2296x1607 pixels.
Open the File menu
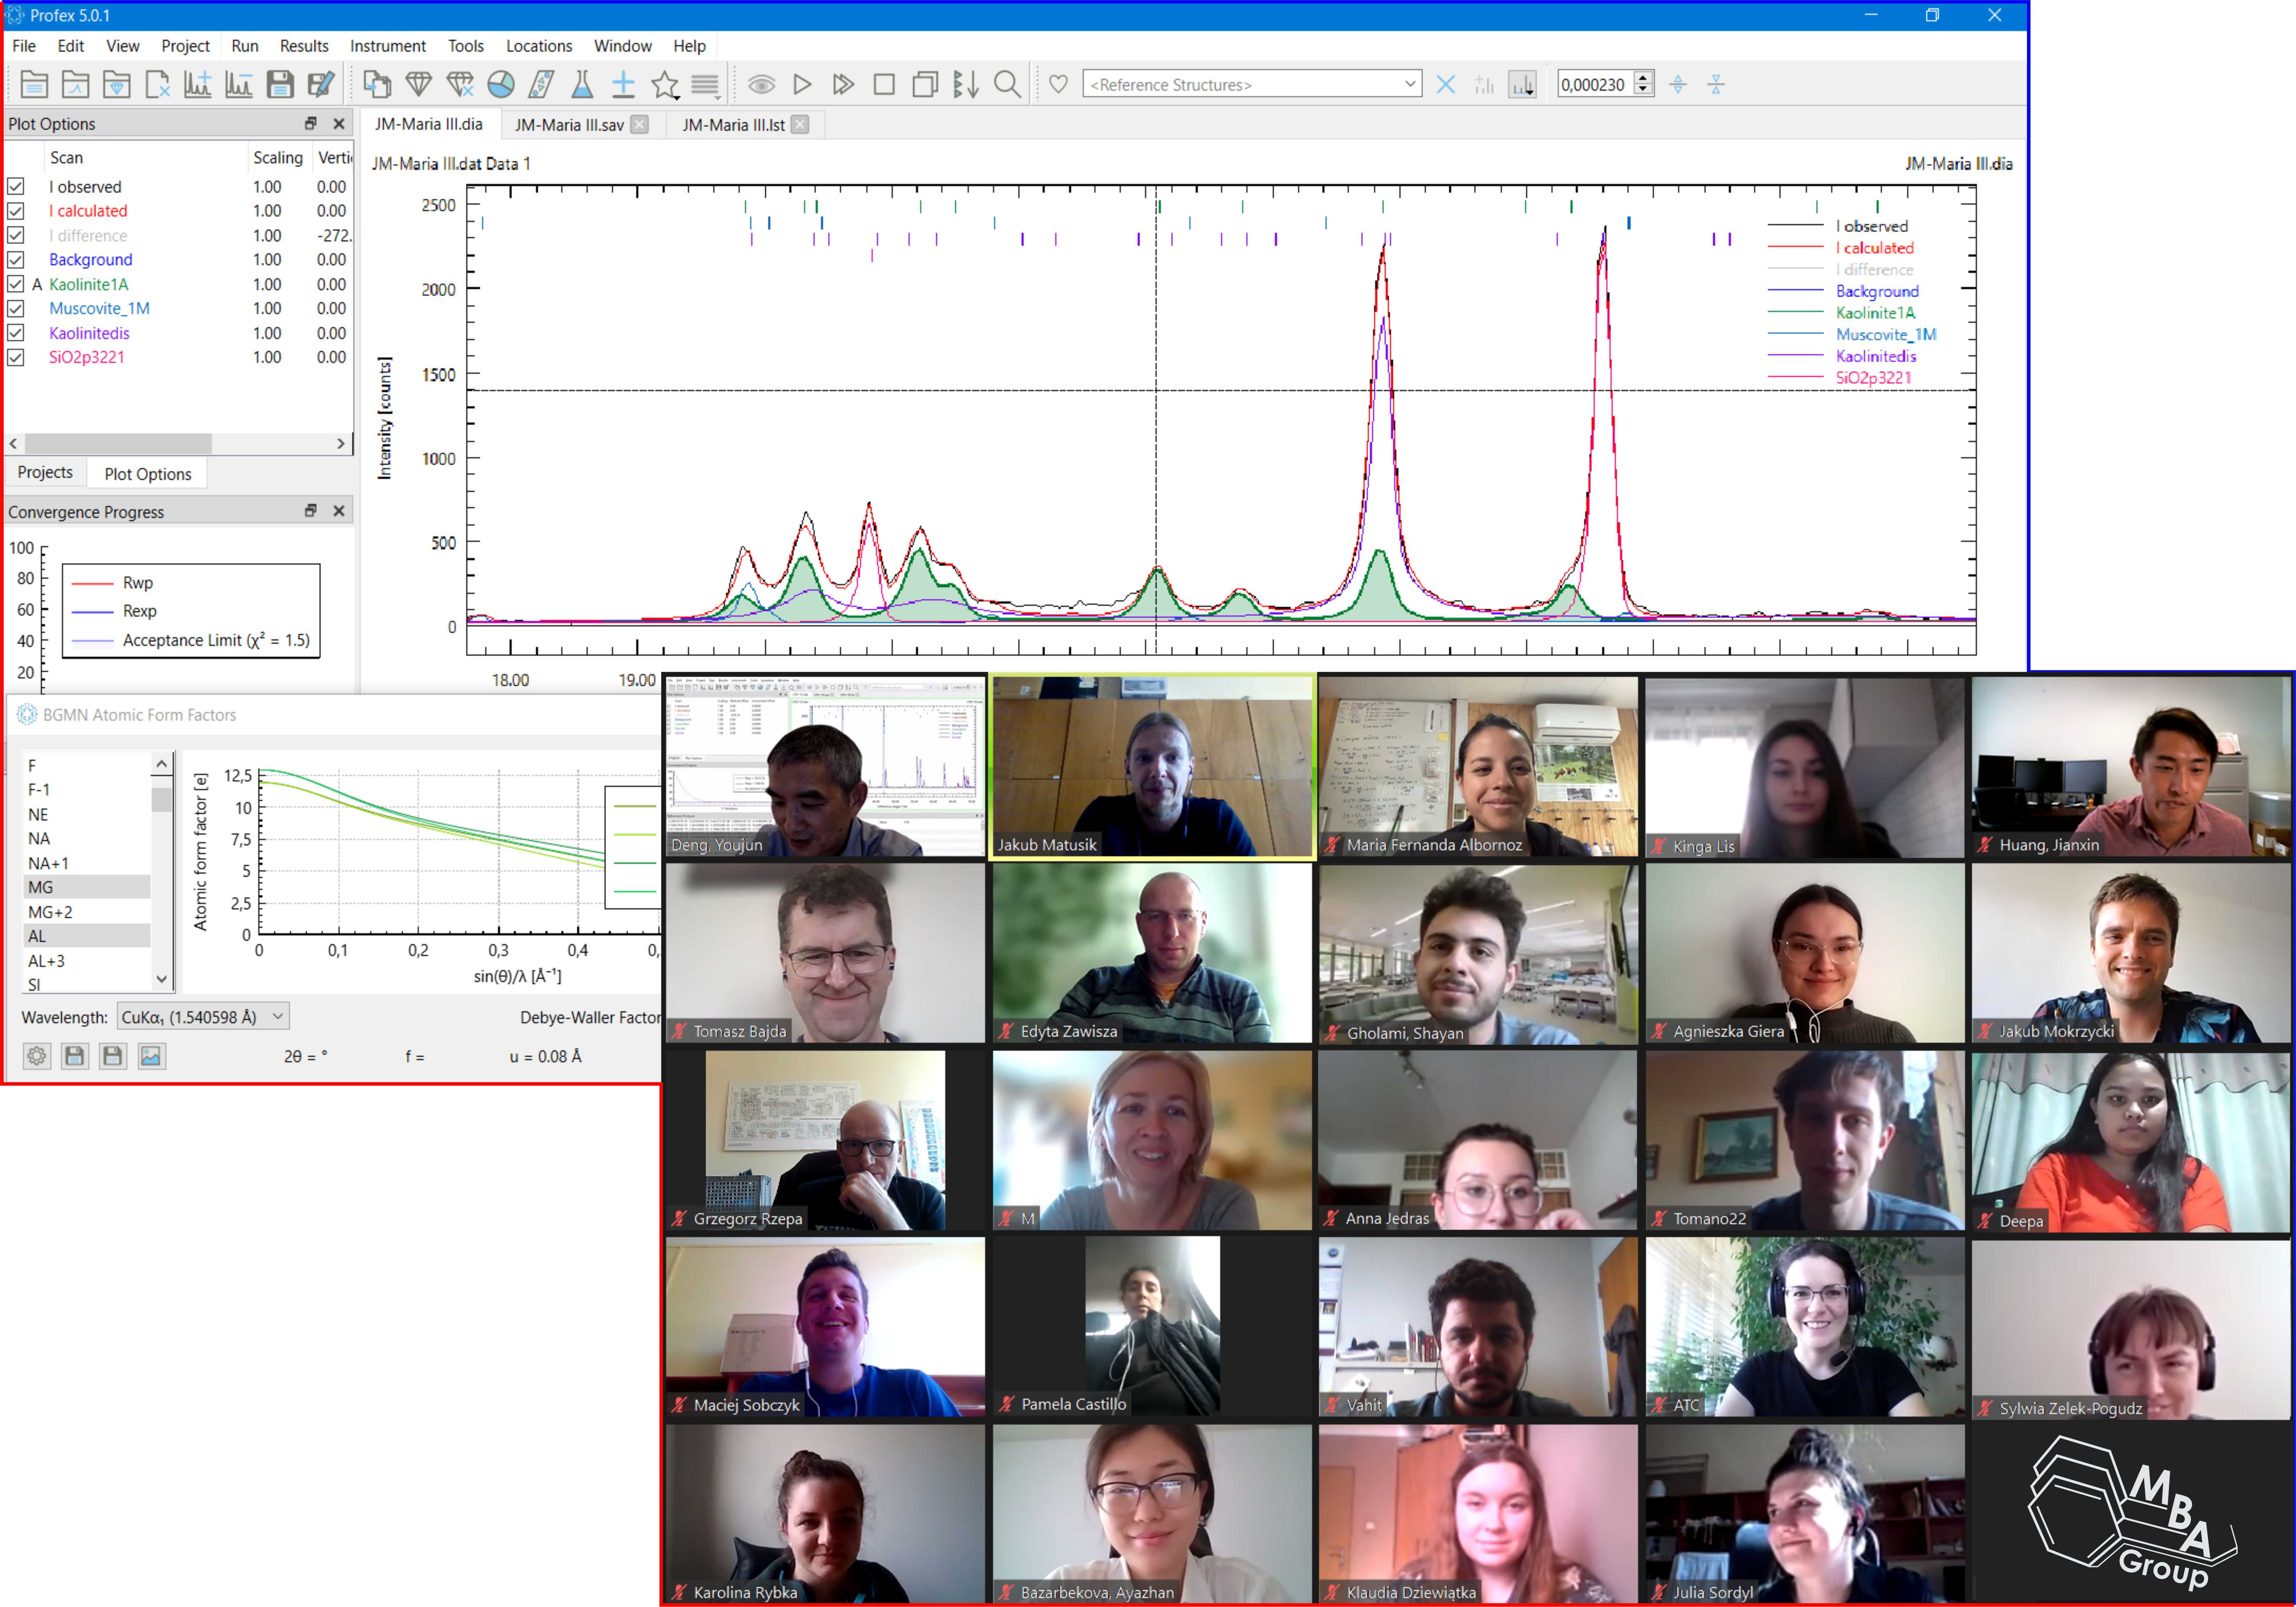pyautogui.click(x=24, y=46)
